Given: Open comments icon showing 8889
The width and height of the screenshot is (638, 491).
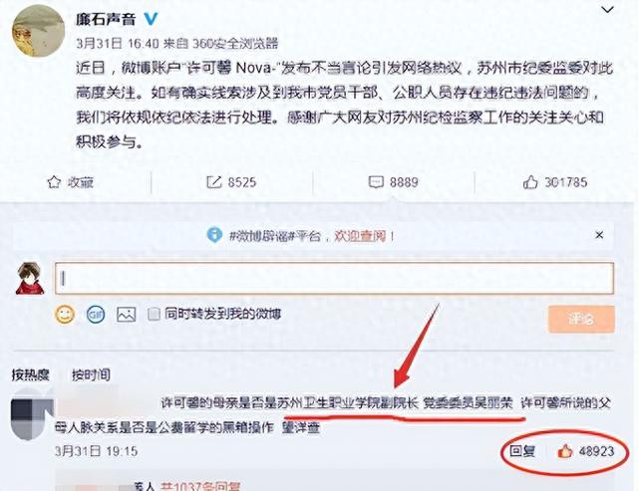Looking at the screenshot, I should coord(376,182).
